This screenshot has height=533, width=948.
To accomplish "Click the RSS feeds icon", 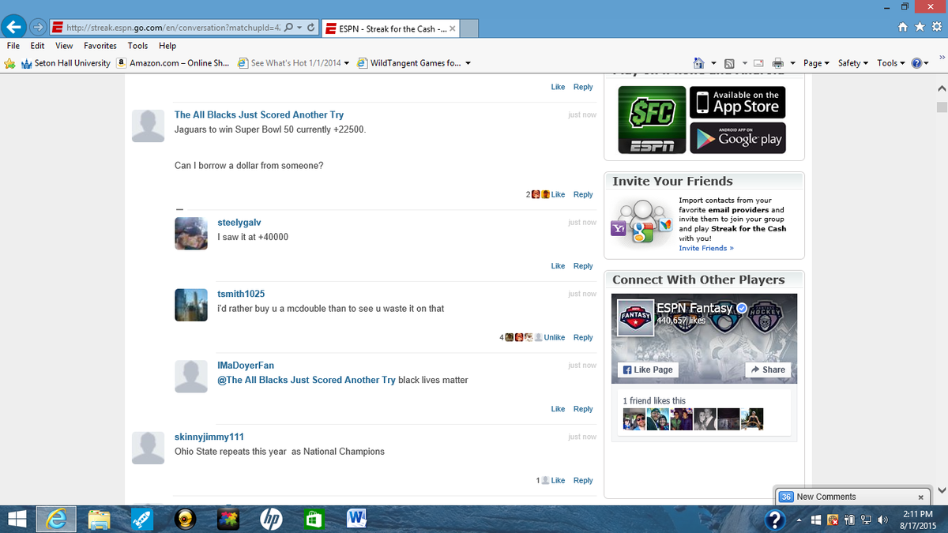I will [x=729, y=63].
